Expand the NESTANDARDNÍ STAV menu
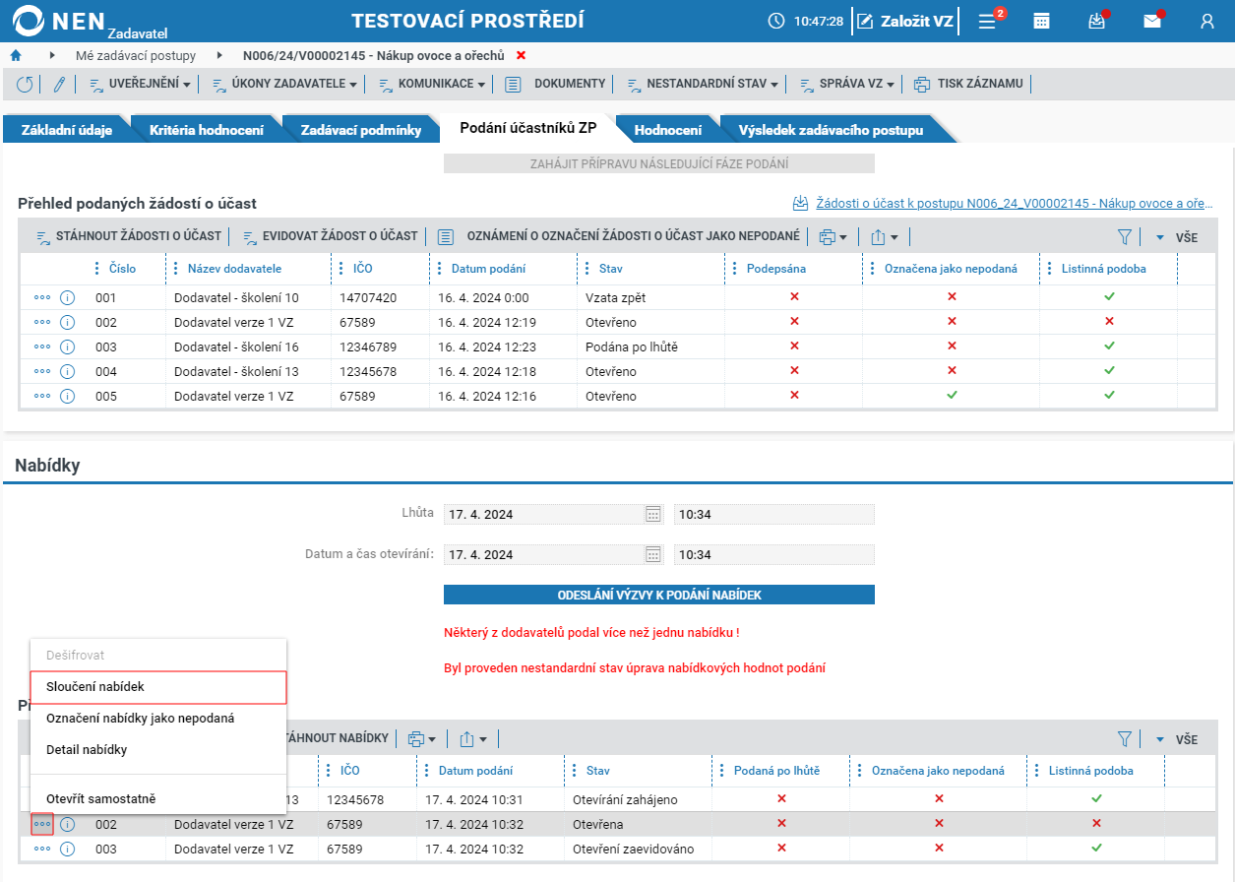 tap(703, 85)
